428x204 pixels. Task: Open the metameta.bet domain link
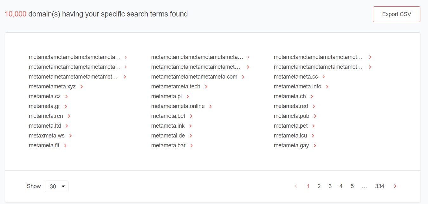tap(168, 116)
